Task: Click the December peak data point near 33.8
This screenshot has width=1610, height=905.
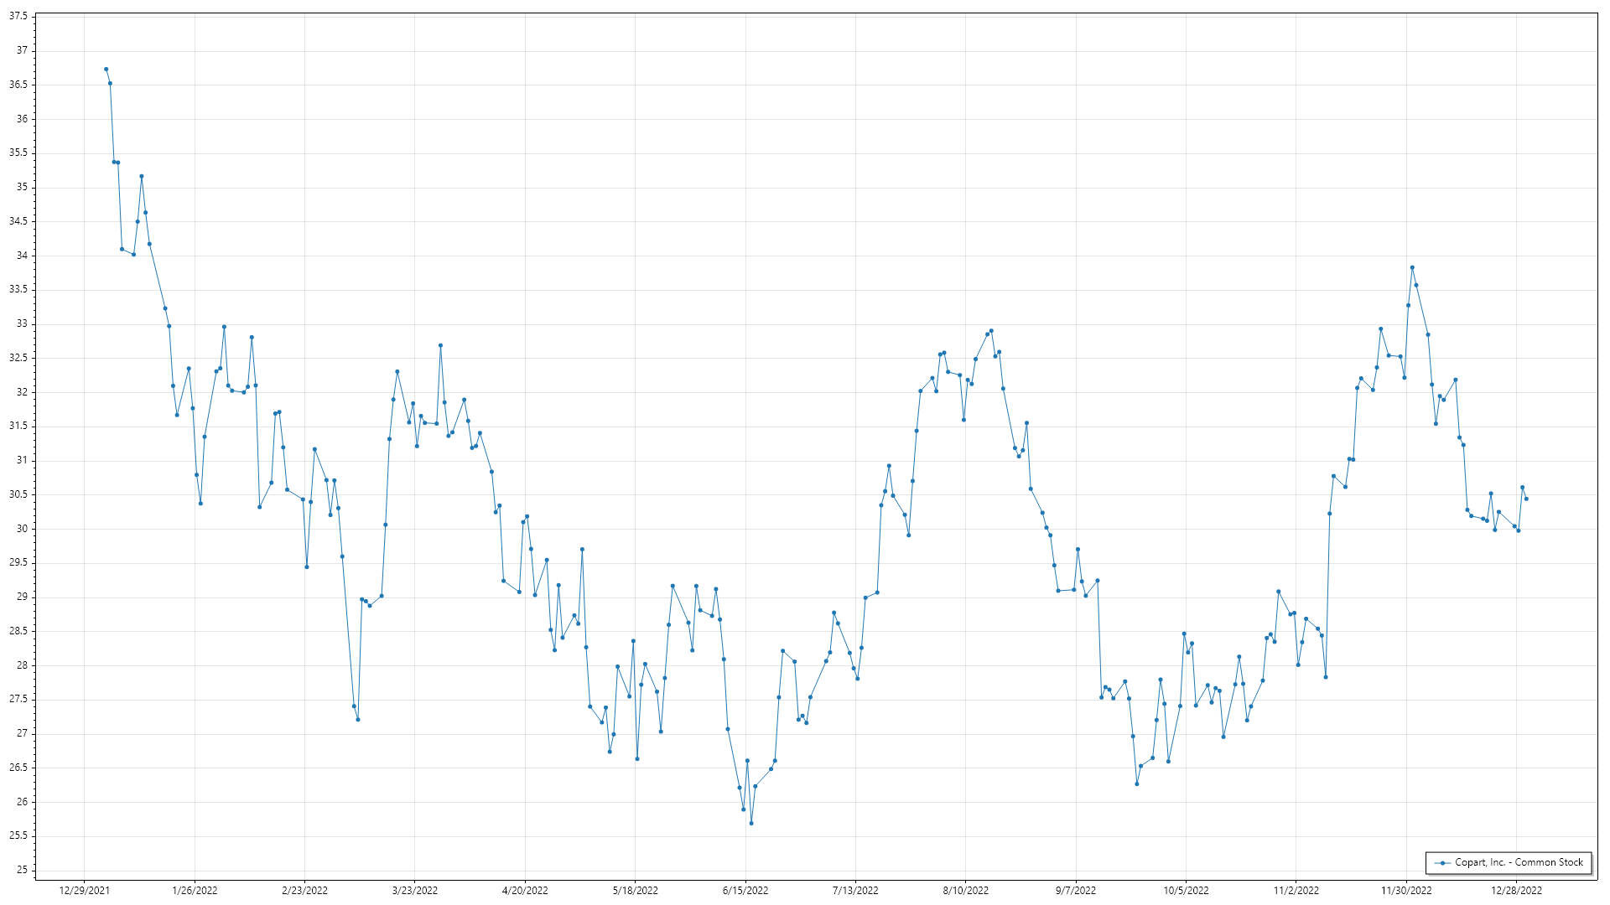Action: point(1412,267)
